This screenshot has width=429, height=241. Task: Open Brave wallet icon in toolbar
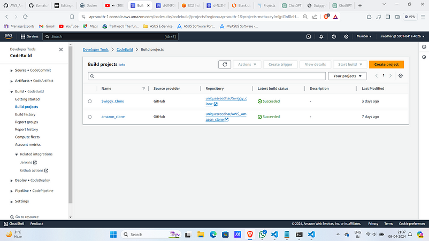(397, 17)
